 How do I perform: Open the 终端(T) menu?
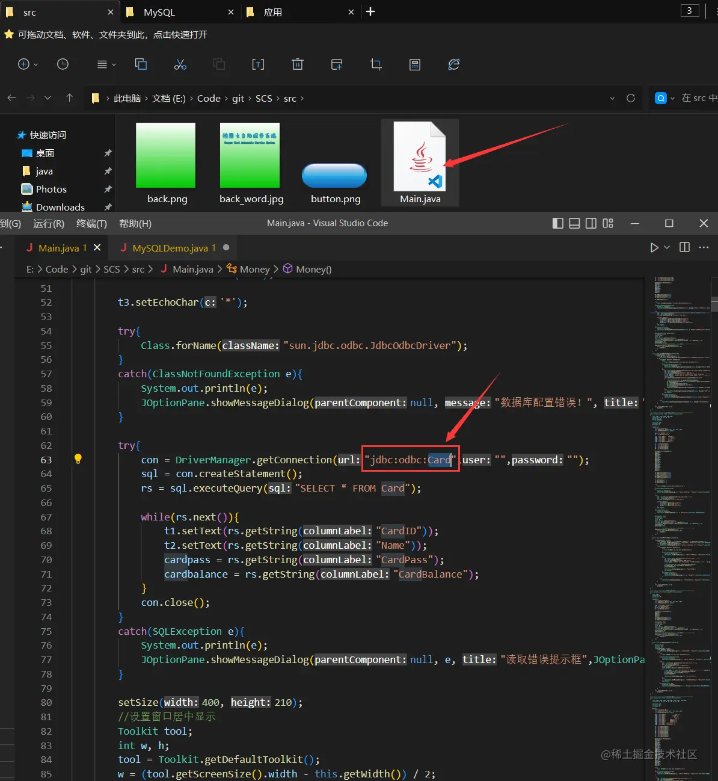click(91, 224)
